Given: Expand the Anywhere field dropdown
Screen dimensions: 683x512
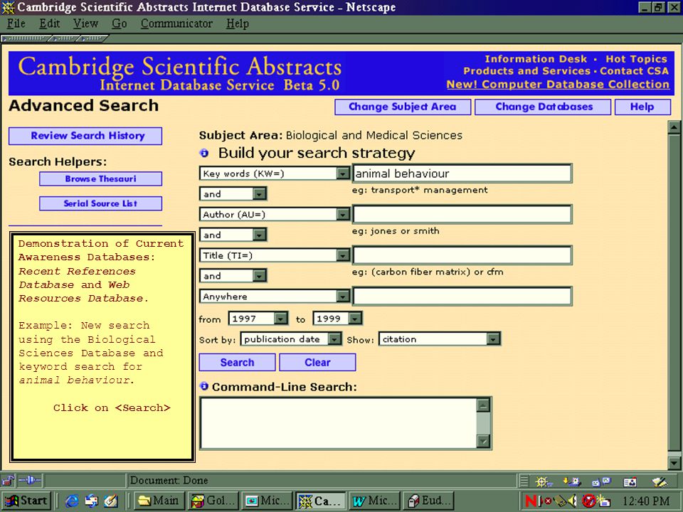Looking at the screenshot, I should [343, 297].
